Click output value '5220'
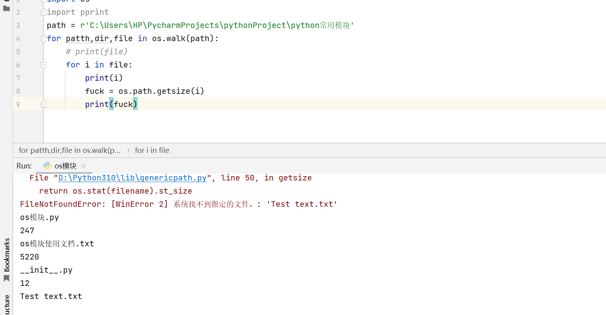 [x=30, y=257]
